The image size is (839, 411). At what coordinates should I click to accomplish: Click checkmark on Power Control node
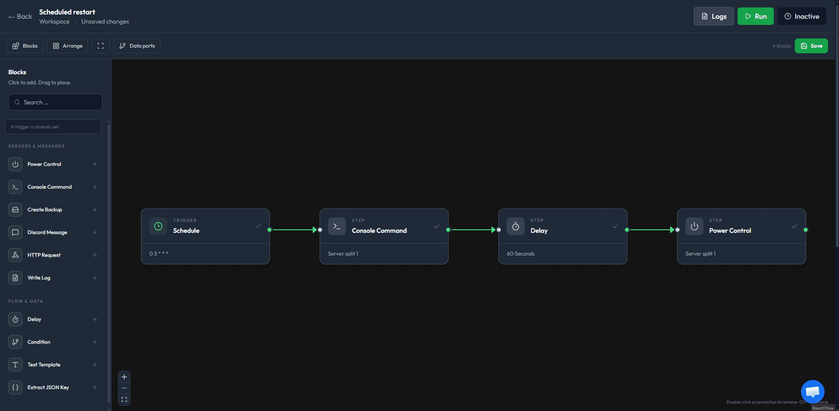click(x=794, y=226)
